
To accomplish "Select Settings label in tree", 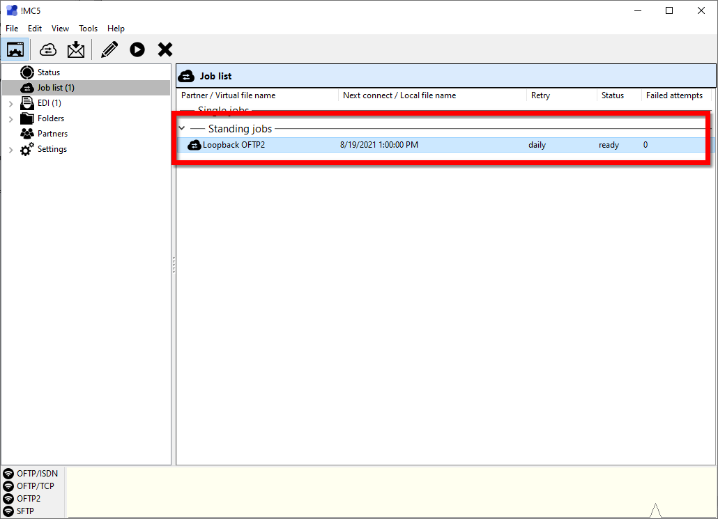I will [x=52, y=149].
